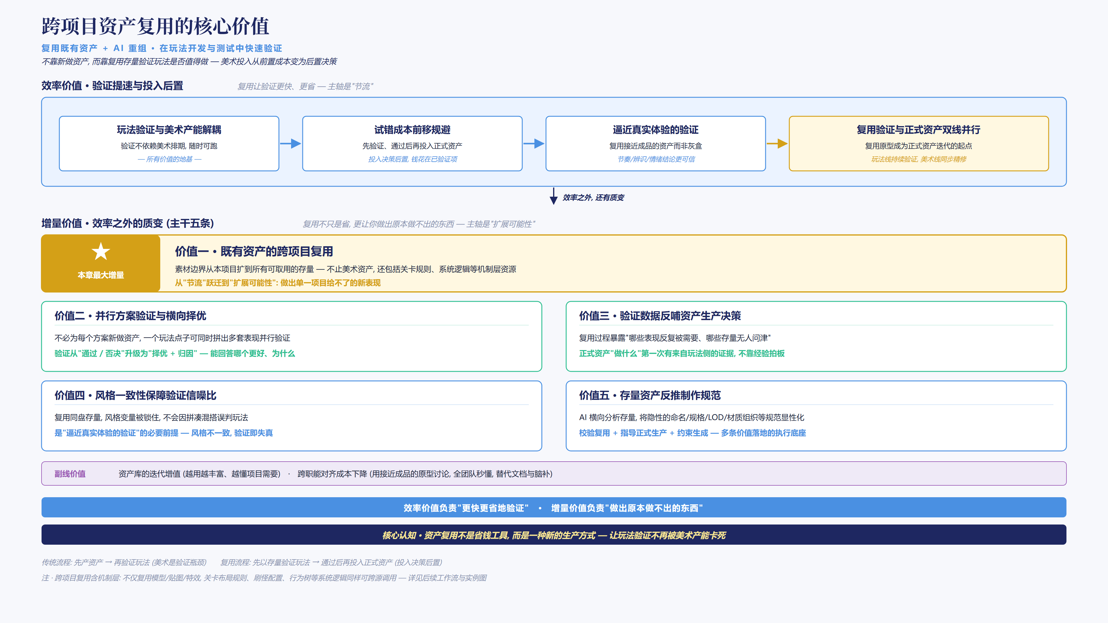
Task: Click the title 跨项目资产复用的核心价值
Action: [x=155, y=26]
